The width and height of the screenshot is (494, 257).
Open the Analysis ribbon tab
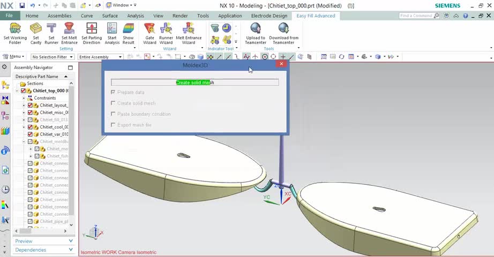(136, 16)
